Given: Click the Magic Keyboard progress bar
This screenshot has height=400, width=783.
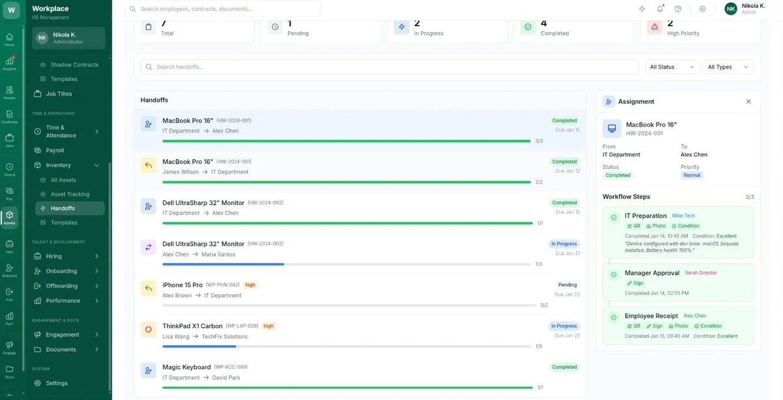Looking at the screenshot, I should click(347, 388).
